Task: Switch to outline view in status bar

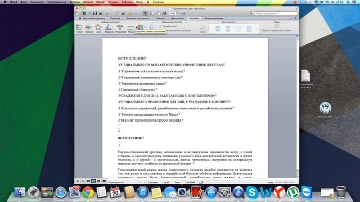Action: (83, 181)
